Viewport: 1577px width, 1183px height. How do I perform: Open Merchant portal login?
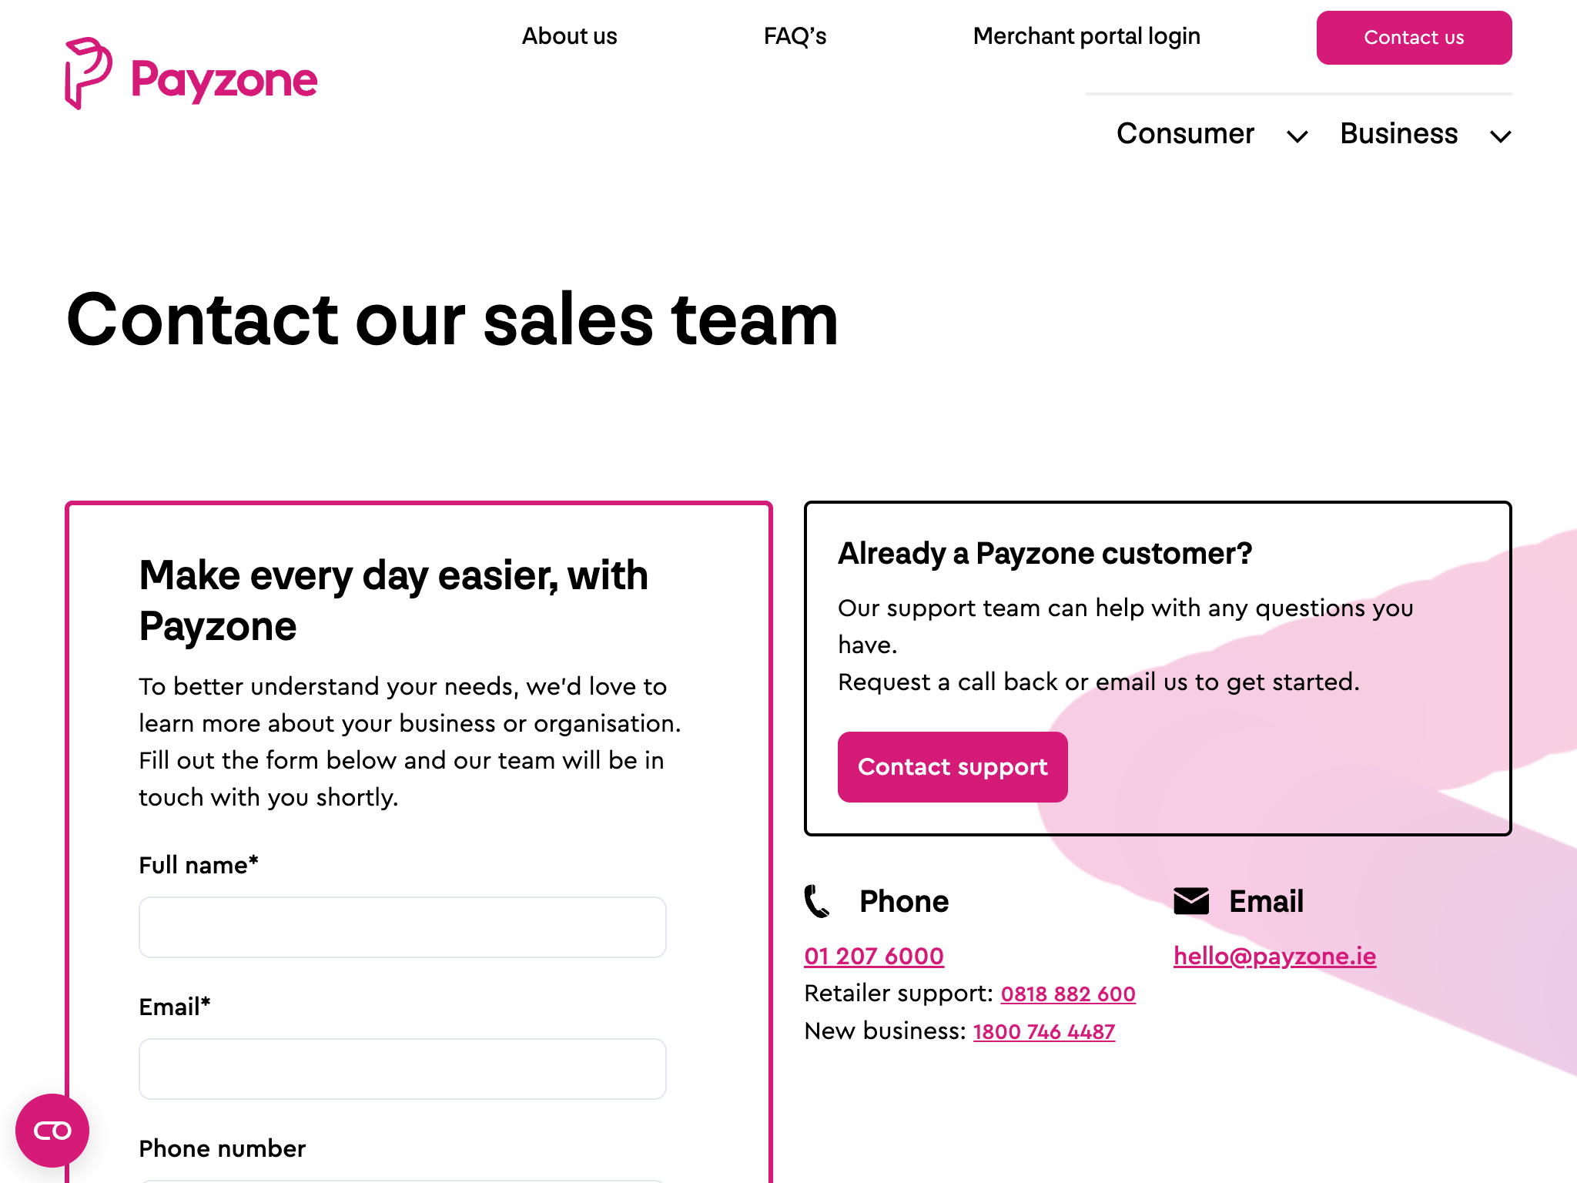pos(1086,36)
